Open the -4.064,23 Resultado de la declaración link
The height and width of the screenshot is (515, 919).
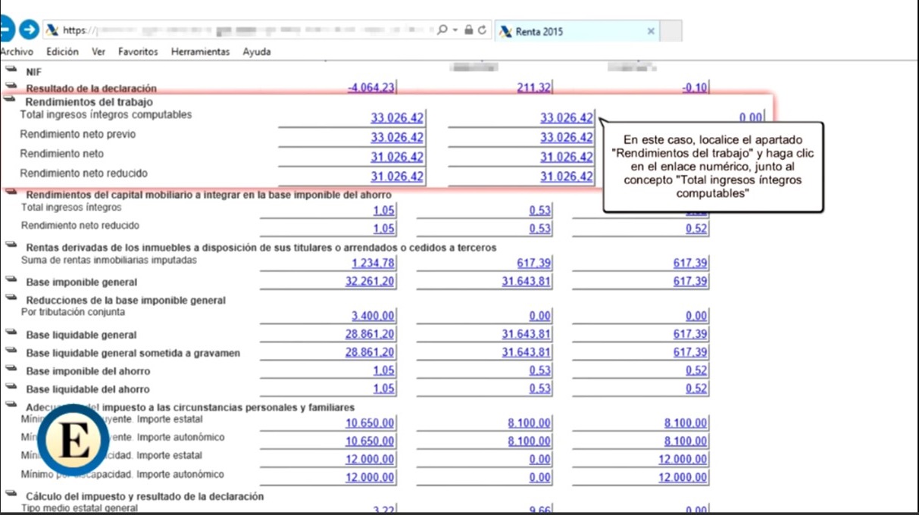370,88
